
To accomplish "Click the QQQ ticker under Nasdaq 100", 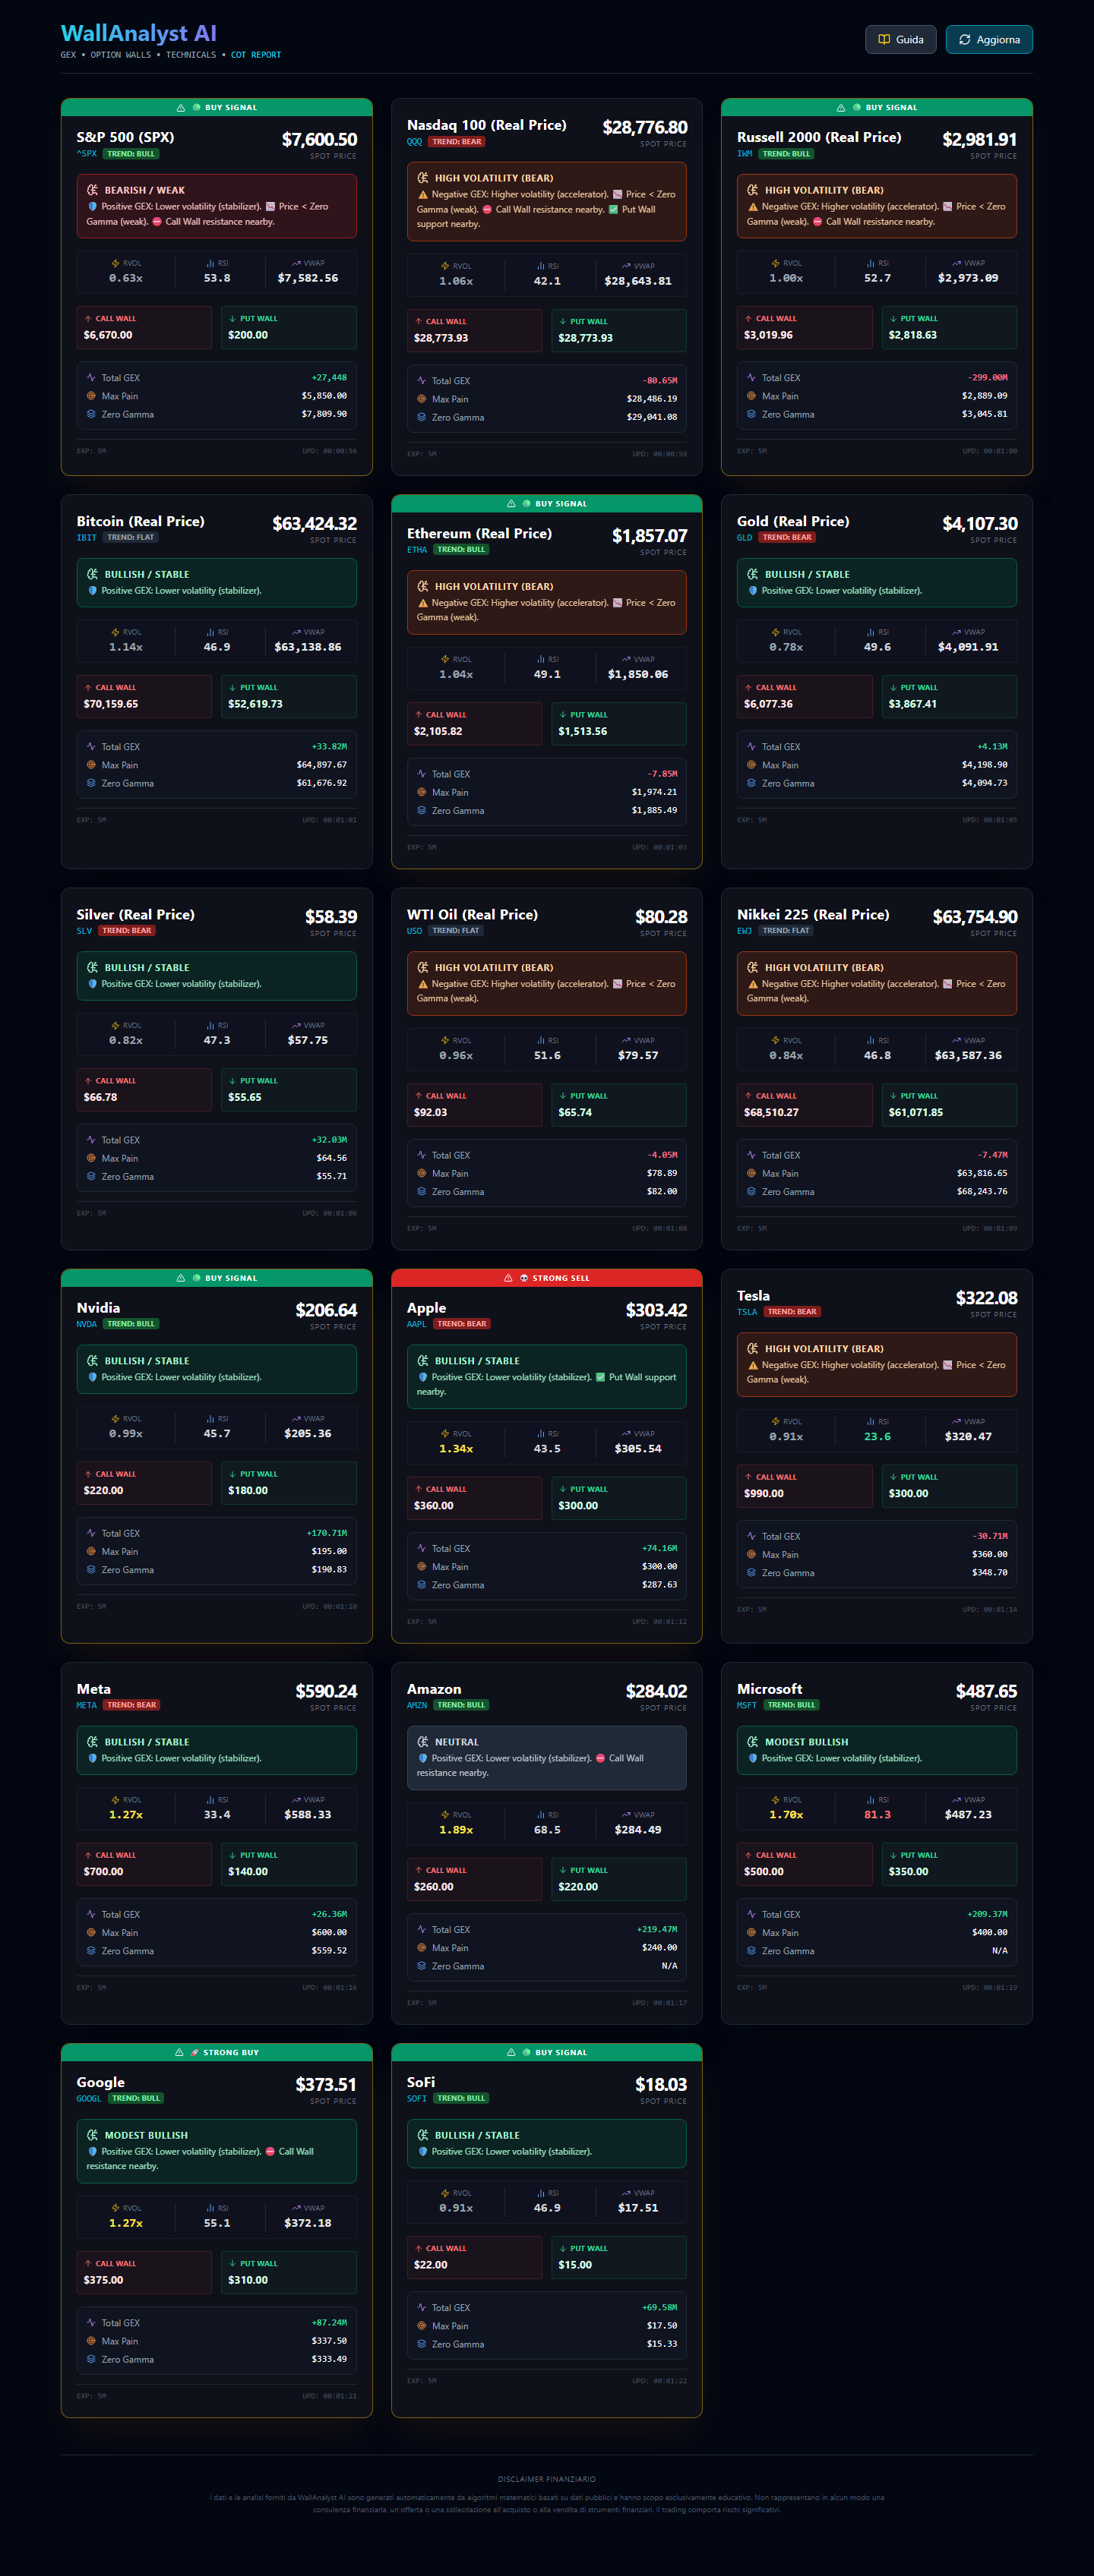I will tap(414, 142).
